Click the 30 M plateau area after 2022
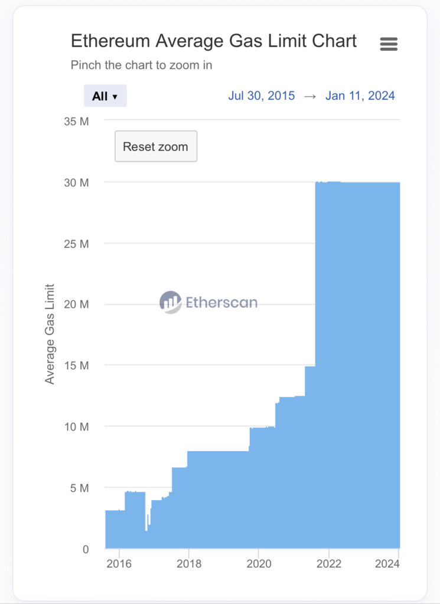The image size is (440, 604). coord(358,354)
